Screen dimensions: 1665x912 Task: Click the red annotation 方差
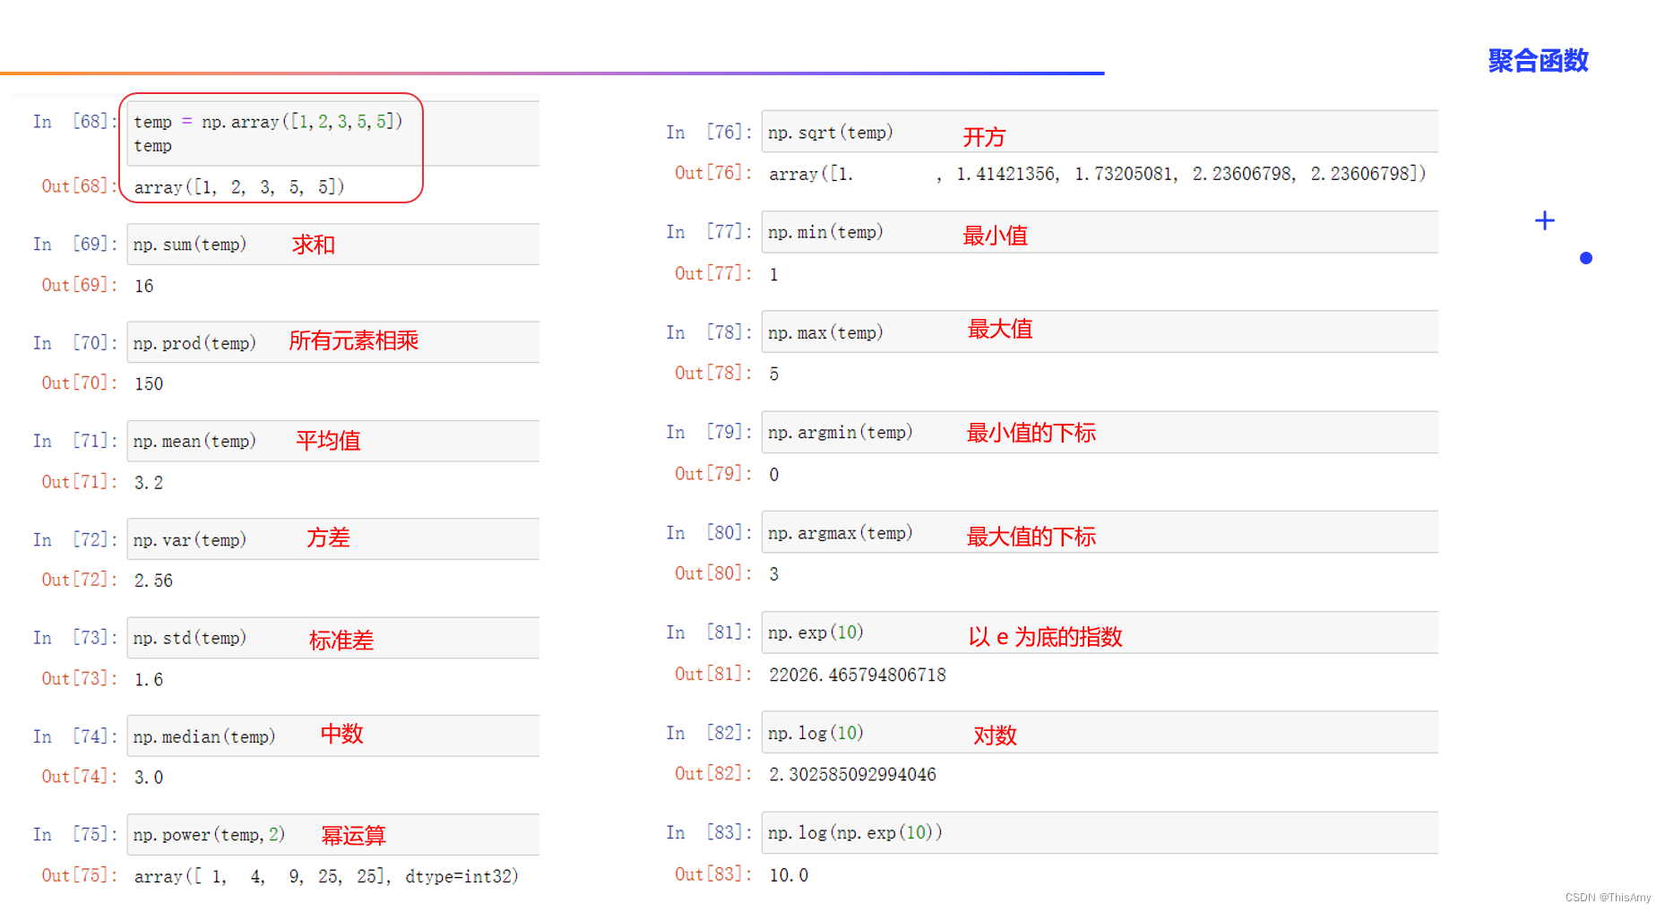[328, 538]
